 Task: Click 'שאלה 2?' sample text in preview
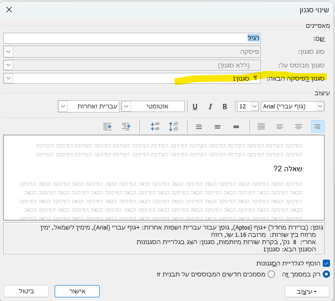click(288, 168)
